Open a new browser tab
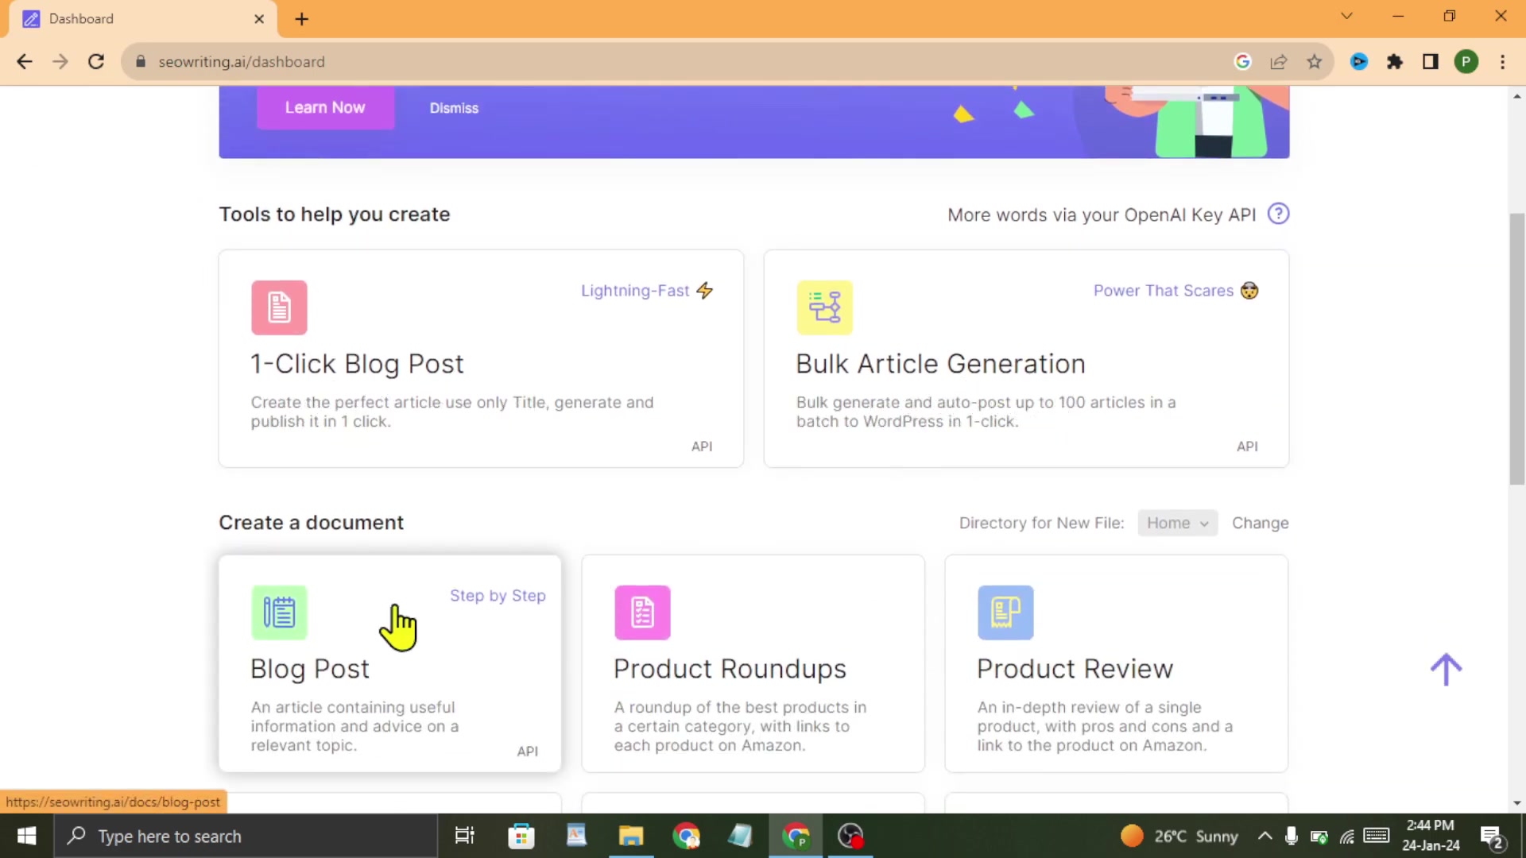This screenshot has width=1526, height=858. [302, 18]
